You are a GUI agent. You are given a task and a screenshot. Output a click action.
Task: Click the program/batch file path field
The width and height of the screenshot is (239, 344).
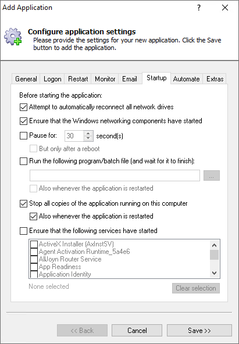click(115, 175)
